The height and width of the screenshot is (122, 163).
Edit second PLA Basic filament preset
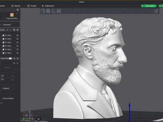pyautogui.click(x=17, y=39)
